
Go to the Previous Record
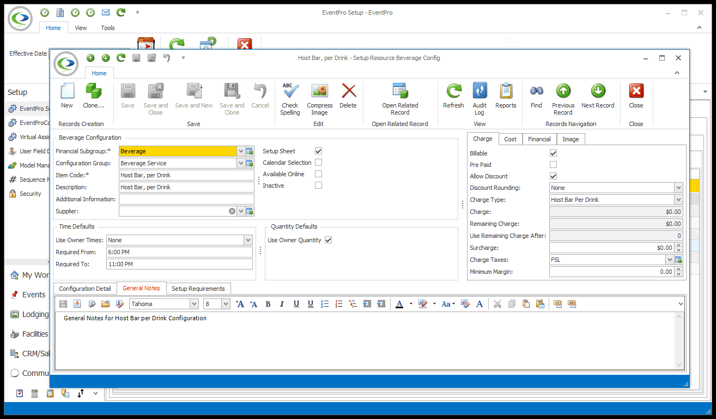click(563, 99)
